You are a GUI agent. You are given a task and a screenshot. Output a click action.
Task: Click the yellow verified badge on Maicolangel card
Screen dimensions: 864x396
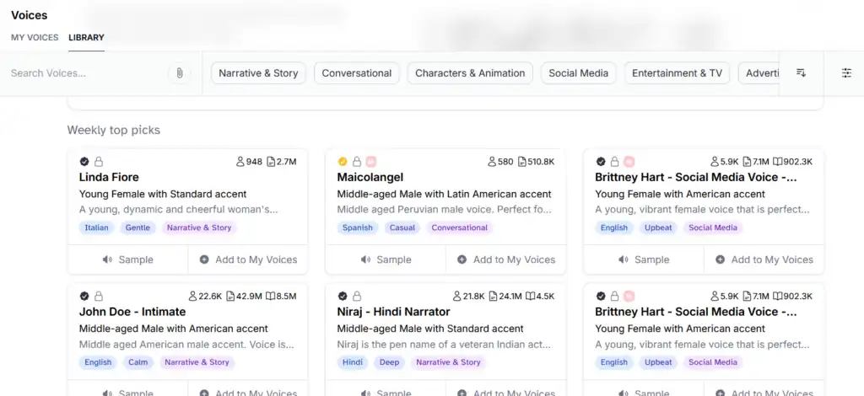[343, 162]
